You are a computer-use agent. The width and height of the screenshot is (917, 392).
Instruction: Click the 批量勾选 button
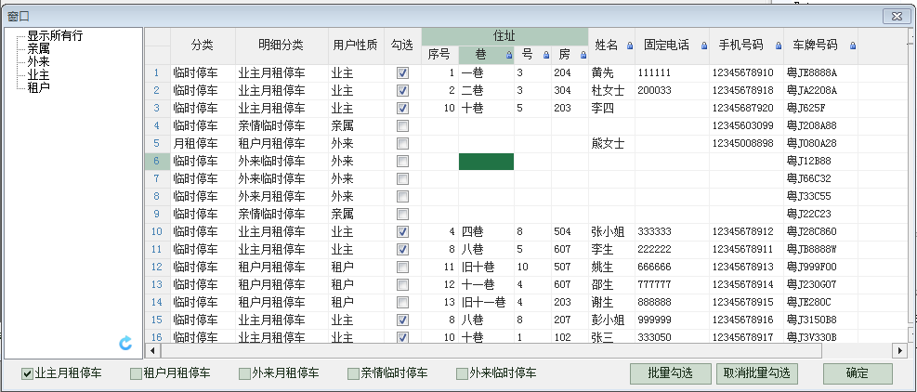[x=670, y=373]
